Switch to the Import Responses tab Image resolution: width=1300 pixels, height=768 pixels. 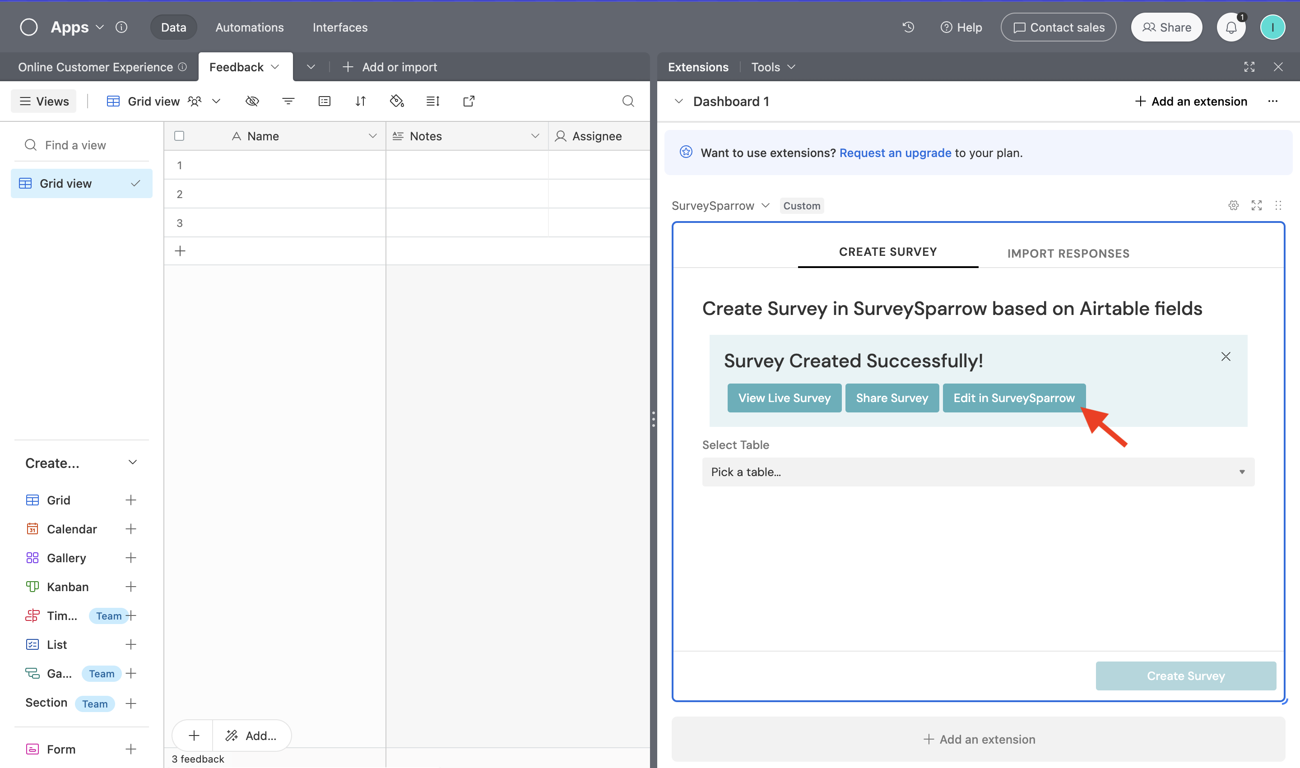tap(1068, 253)
